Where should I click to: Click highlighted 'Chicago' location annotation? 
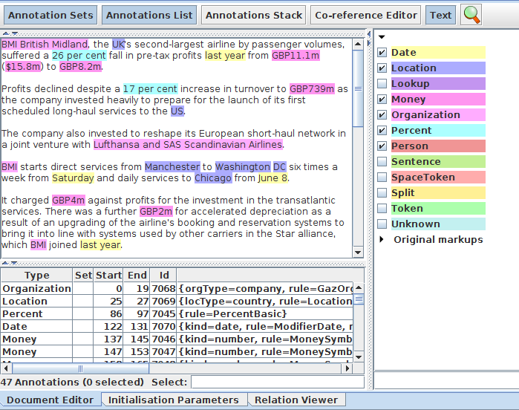[x=213, y=178]
